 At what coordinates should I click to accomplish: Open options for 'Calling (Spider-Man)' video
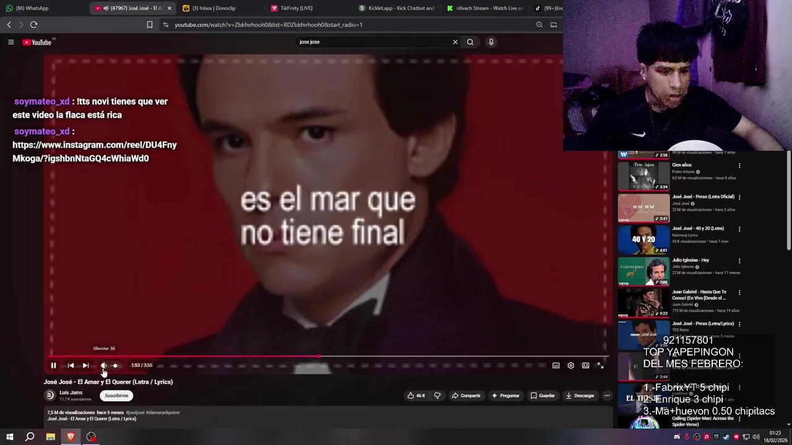739,419
